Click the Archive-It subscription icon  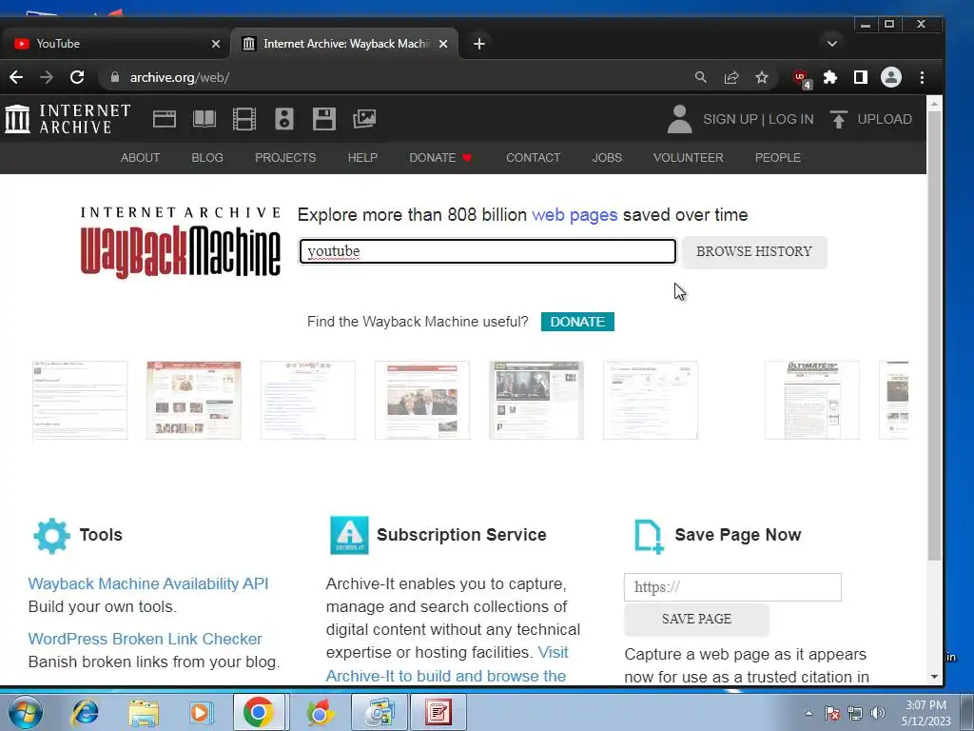(349, 535)
